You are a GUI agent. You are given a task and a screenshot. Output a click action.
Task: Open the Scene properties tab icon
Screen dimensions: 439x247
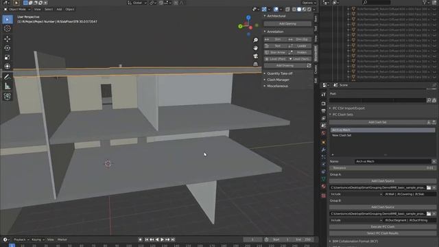tap(324, 126)
